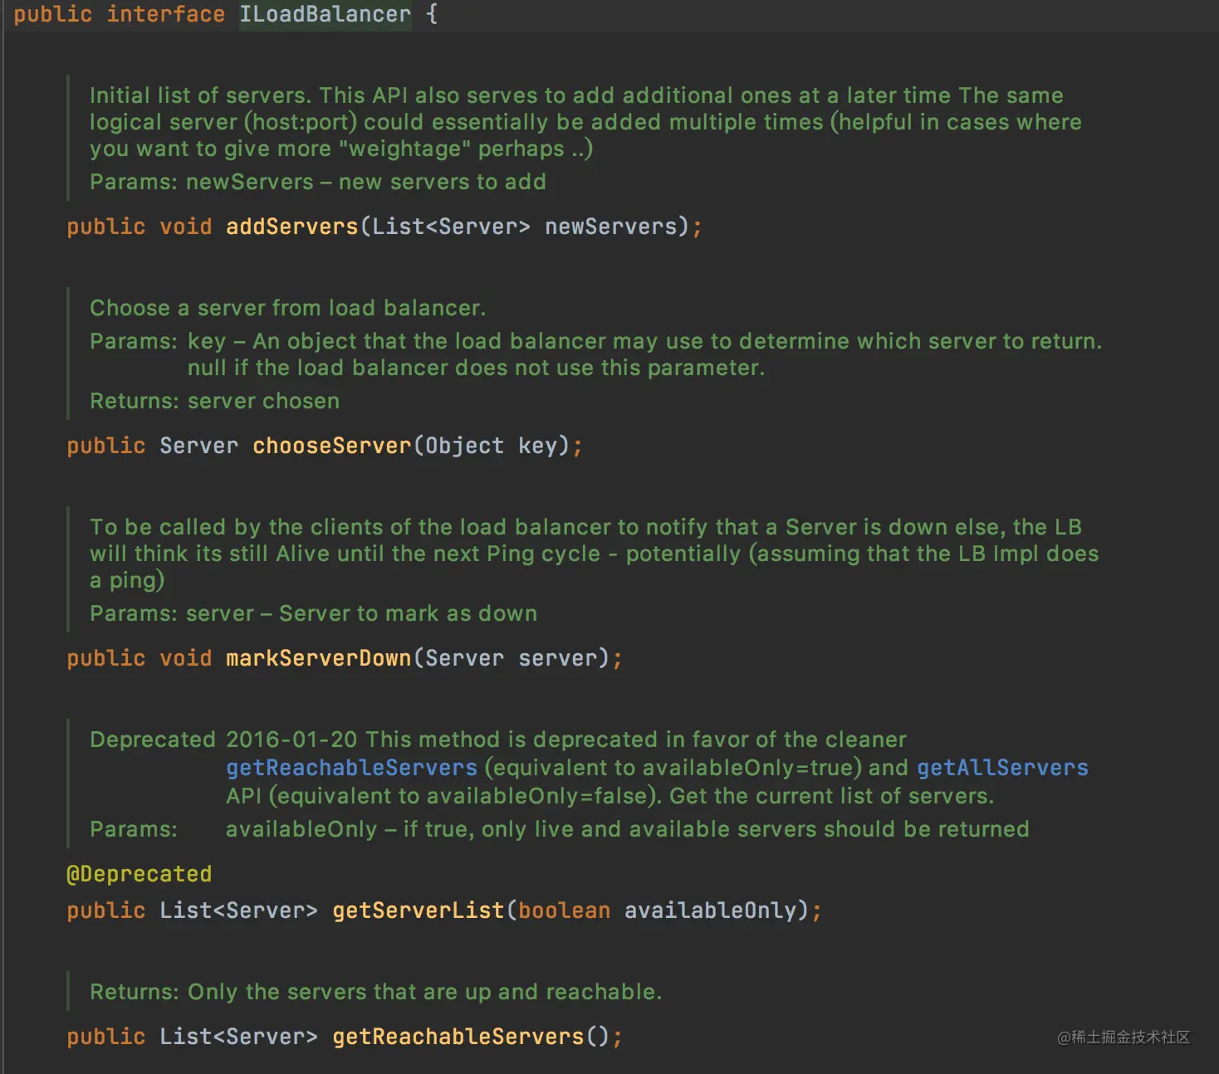The image size is (1219, 1074).
Task: Click the getServerList method name
Action: point(418,910)
